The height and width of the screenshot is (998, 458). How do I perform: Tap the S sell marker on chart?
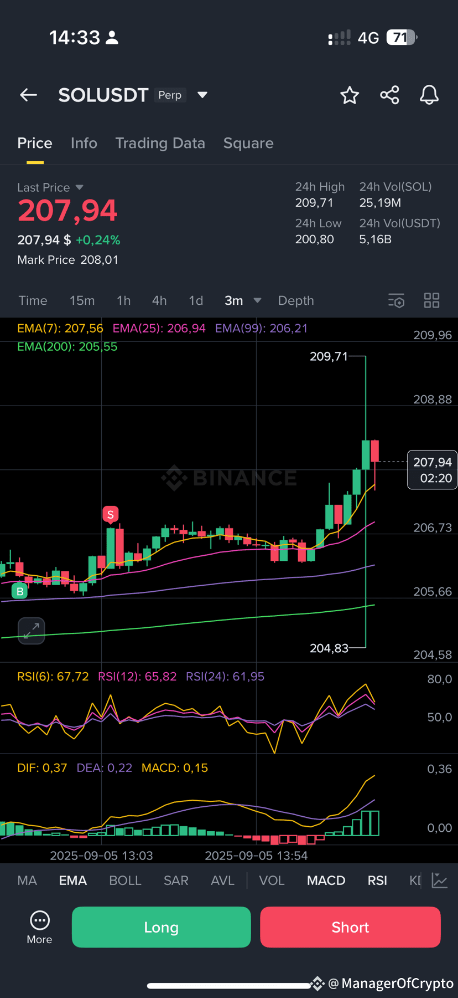tap(111, 515)
